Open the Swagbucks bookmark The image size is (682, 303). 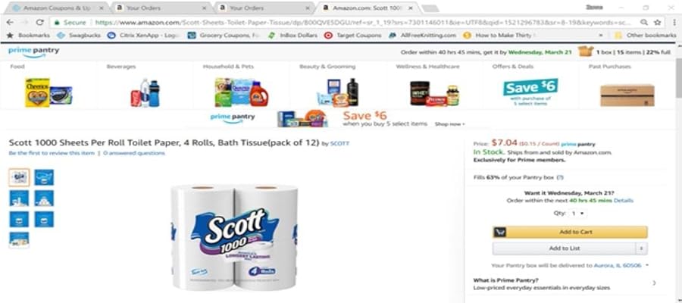[79, 35]
